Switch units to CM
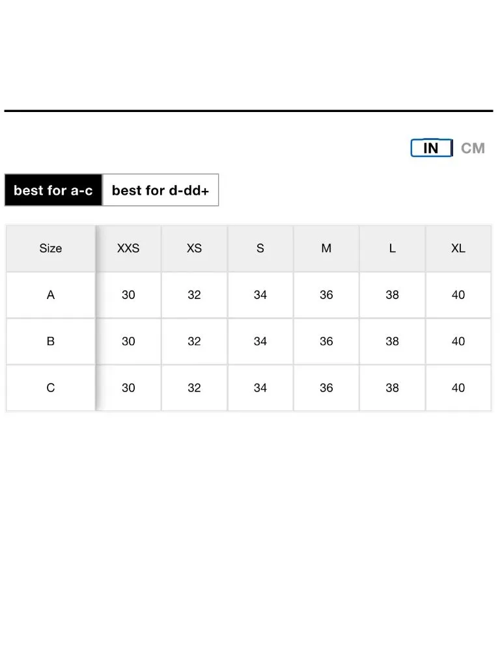Viewport: 500px width, 667px height. point(473,148)
